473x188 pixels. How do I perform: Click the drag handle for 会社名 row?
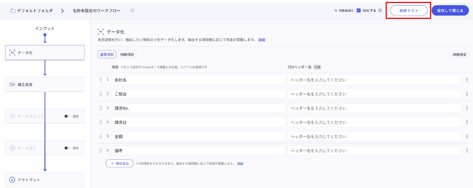101,80
